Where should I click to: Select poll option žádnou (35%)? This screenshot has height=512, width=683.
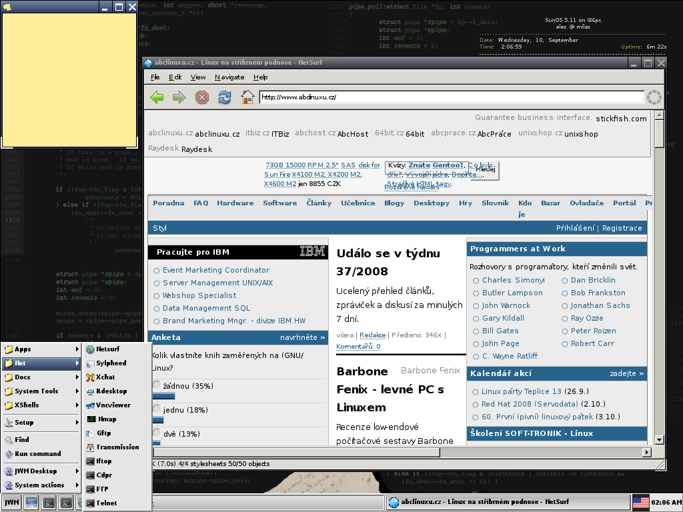pos(156,385)
